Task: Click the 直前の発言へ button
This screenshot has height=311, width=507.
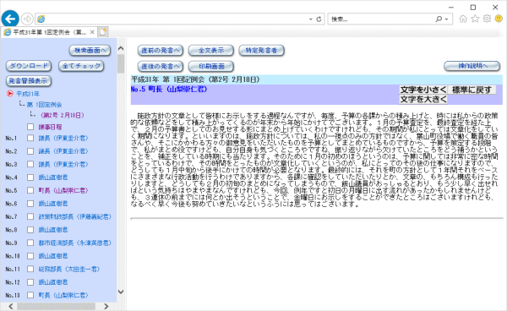Action: click(x=161, y=51)
